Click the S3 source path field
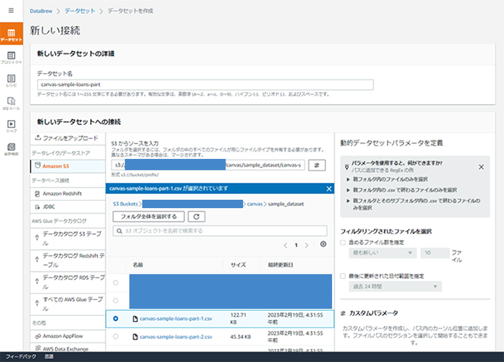Viewport: 504px width, 362px height. point(208,165)
